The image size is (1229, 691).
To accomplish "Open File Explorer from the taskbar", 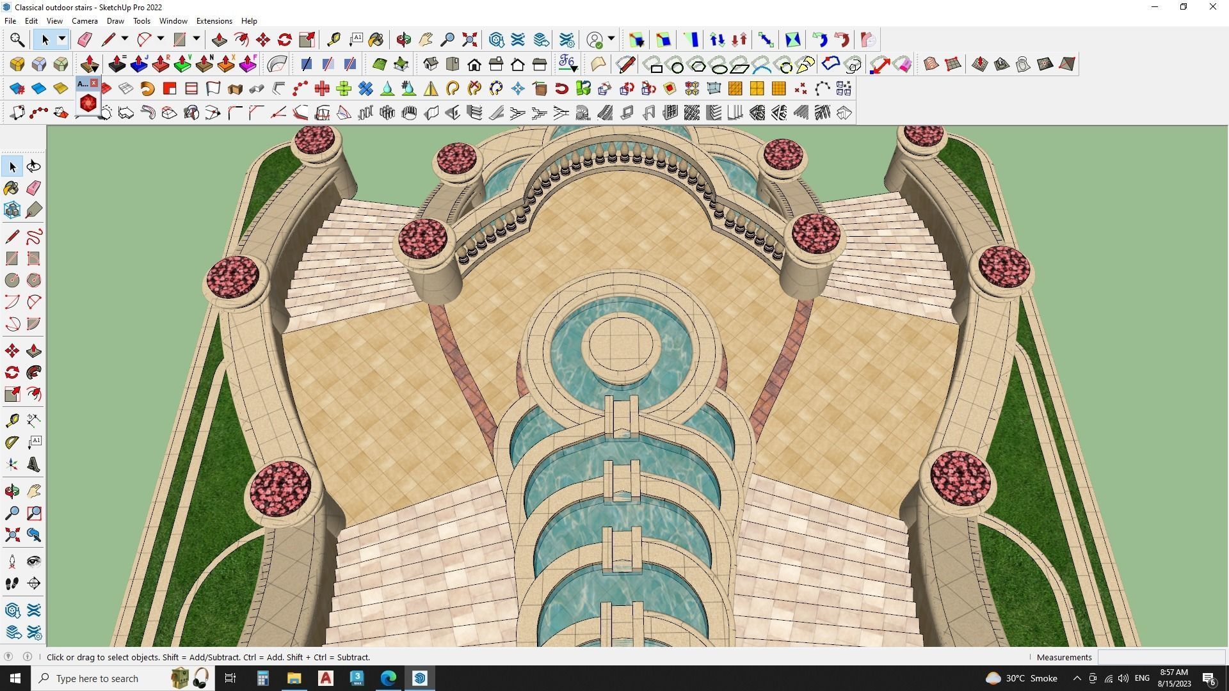I will pos(294,678).
